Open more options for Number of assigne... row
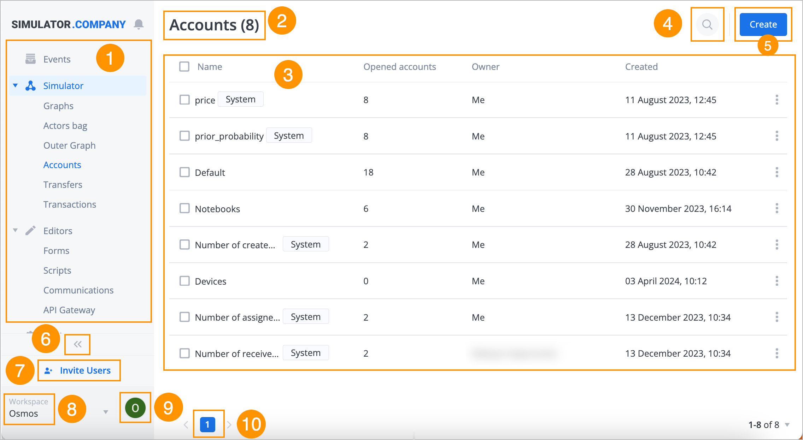This screenshot has width=803, height=440. (x=777, y=317)
